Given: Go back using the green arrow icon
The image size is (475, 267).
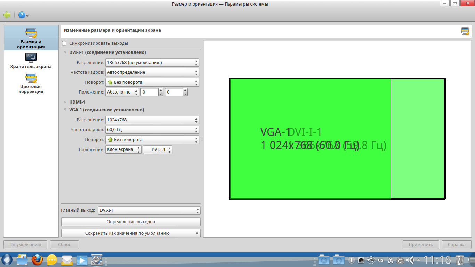Looking at the screenshot, I should 7,15.
